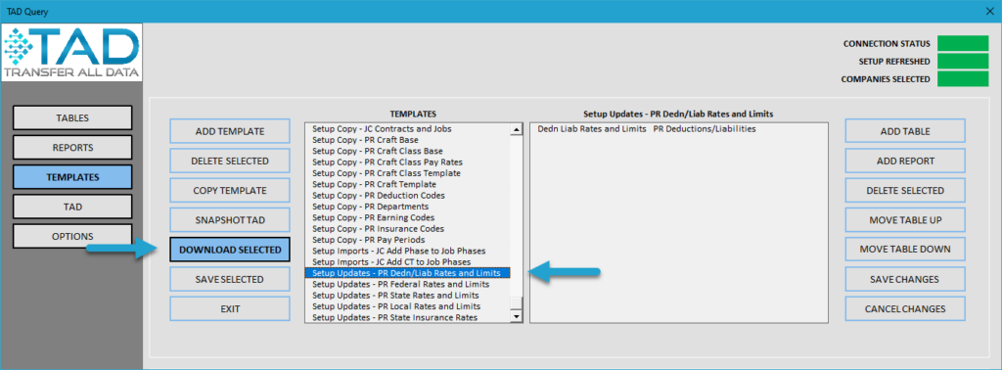Click the SNAPSHOT TAD button
Screen dimensions: 1002x370
tap(229, 220)
